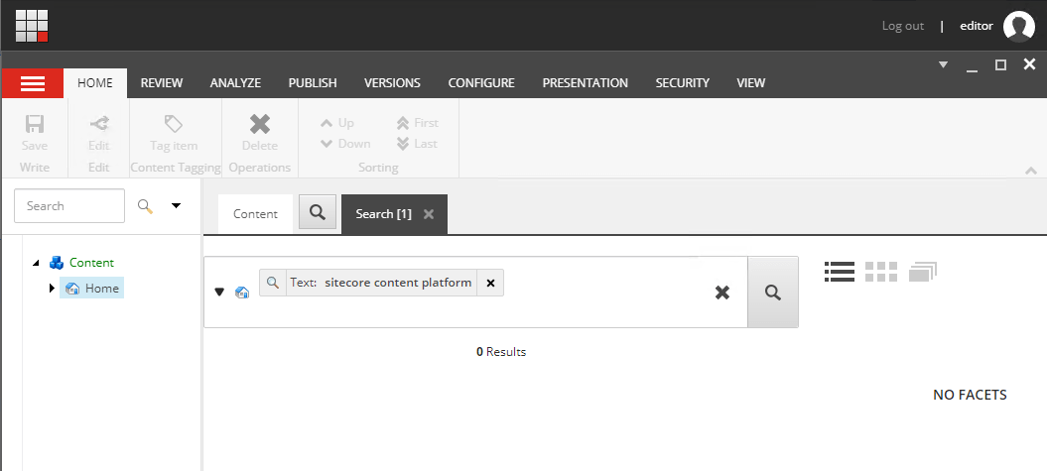Switch results to stacked image view
Image resolution: width=1047 pixels, height=471 pixels.
[923, 272]
